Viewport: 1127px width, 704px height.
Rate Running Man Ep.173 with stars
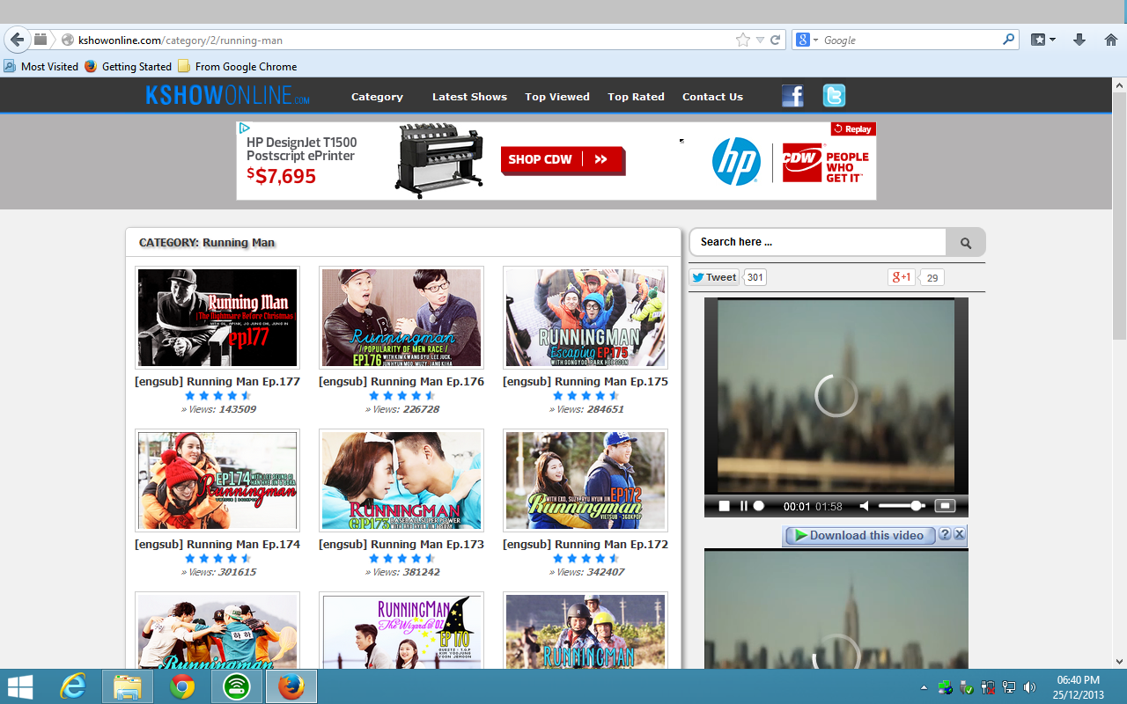(x=401, y=559)
